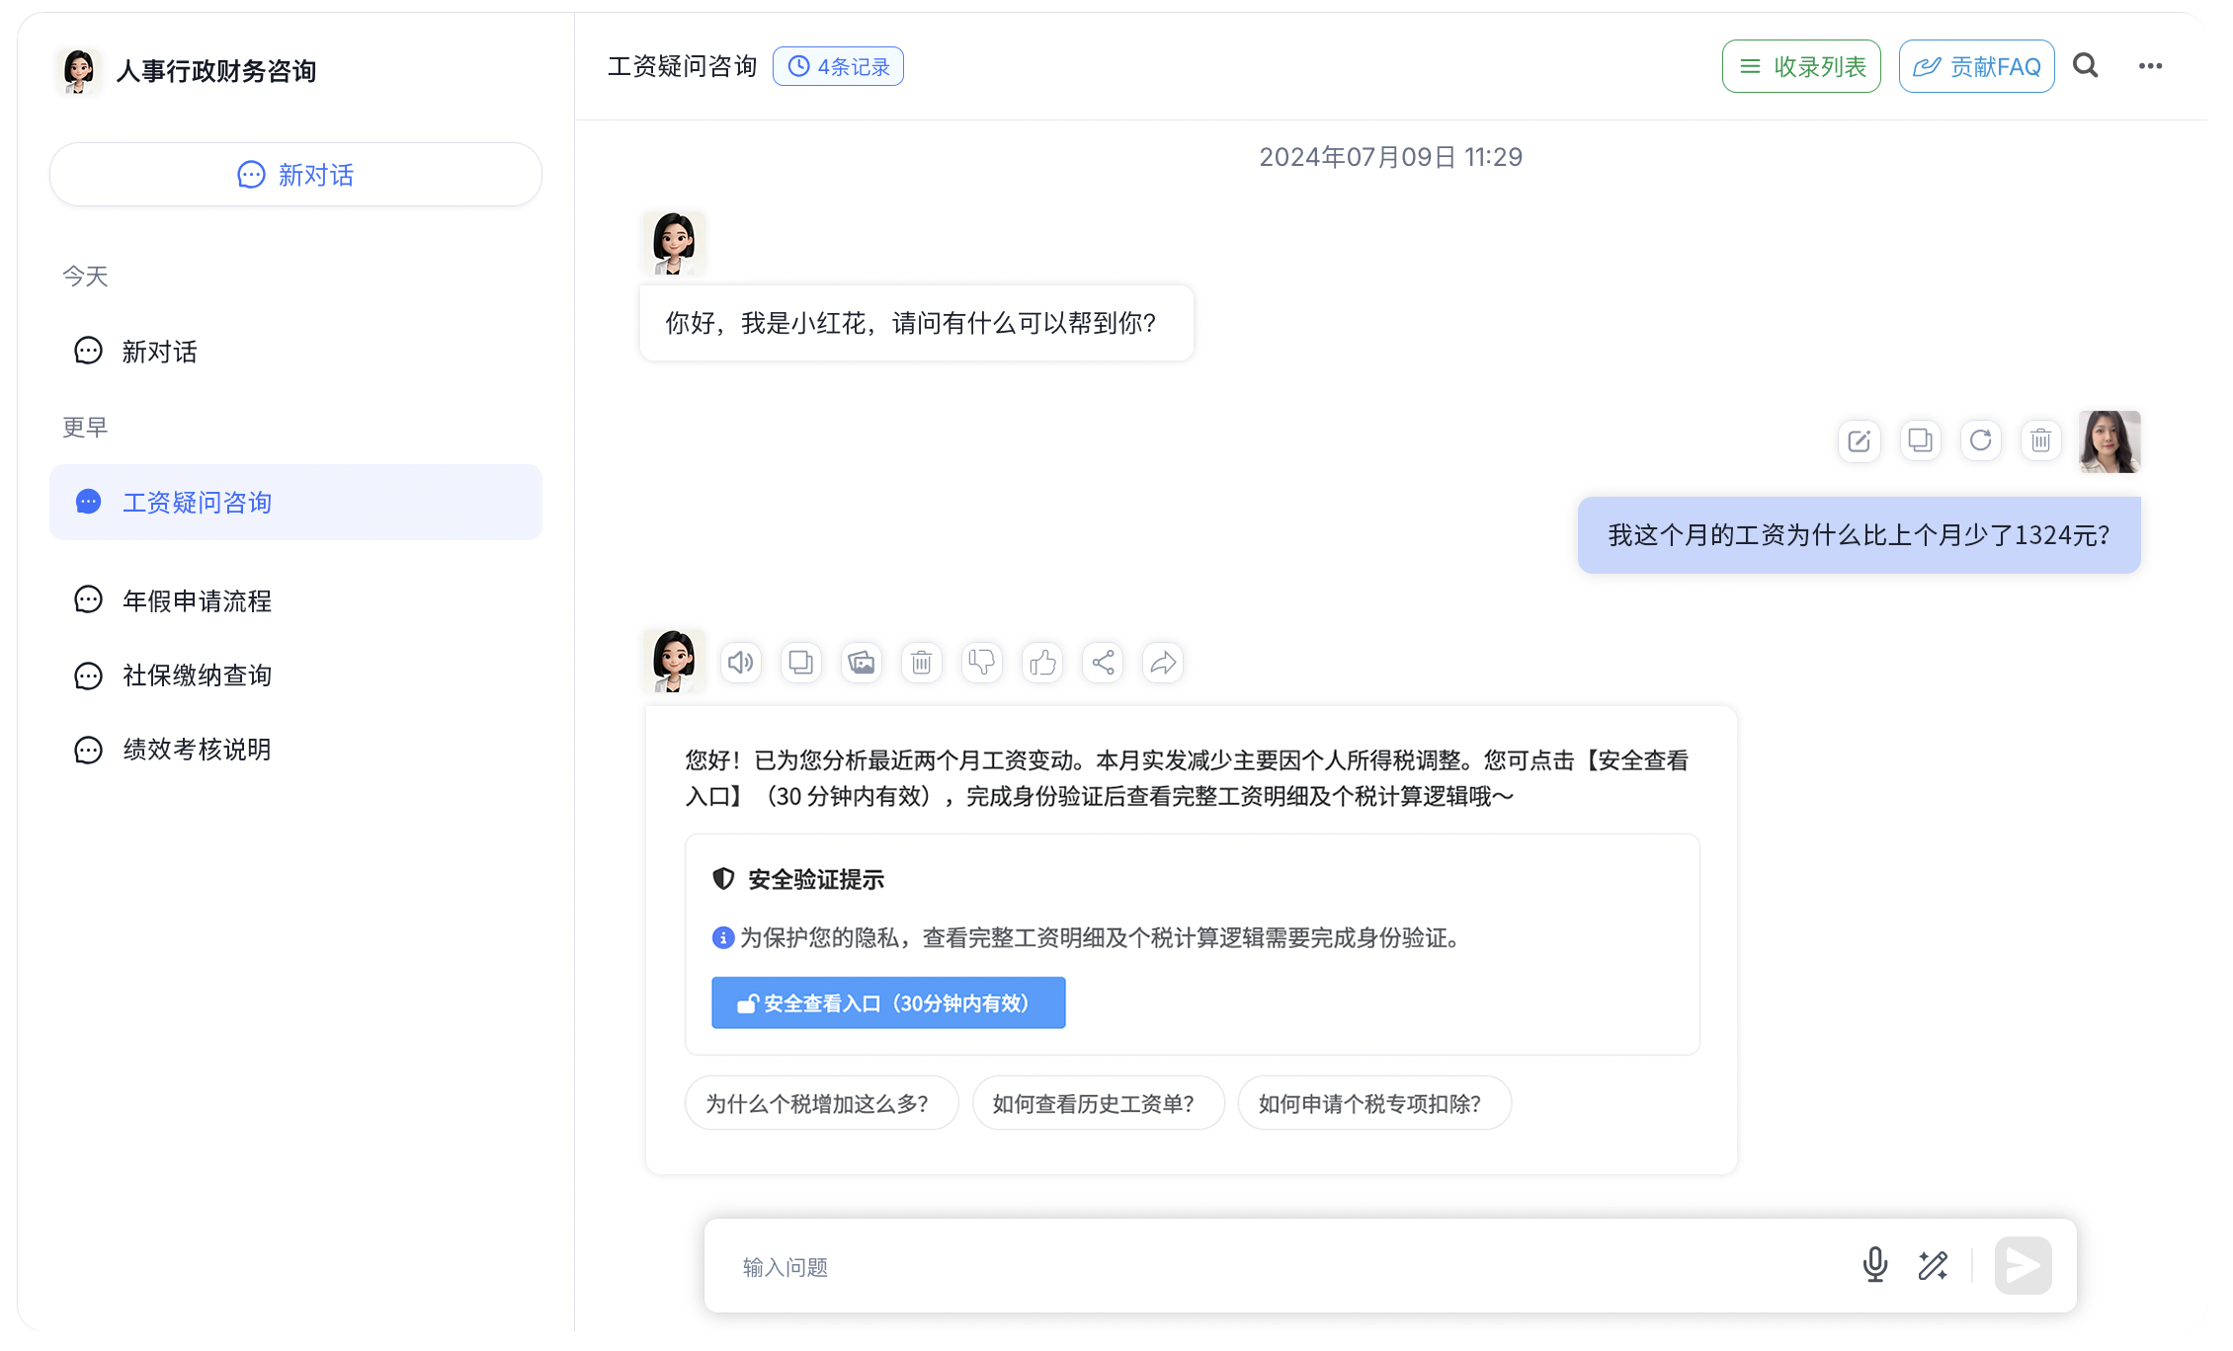Open search with magnifier icon
Image resolution: width=2233 pixels, height=1351 pixels.
(x=2086, y=66)
